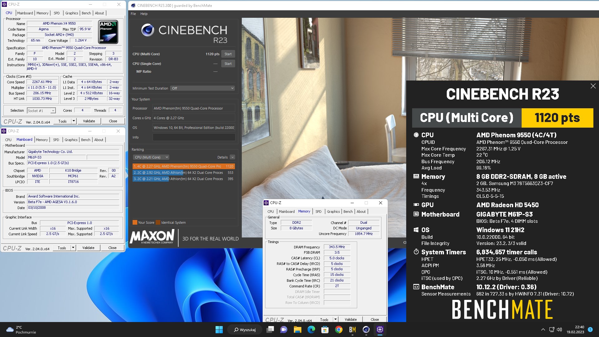Expand the ranking Details arrow
The width and height of the screenshot is (599, 337).
tap(232, 157)
